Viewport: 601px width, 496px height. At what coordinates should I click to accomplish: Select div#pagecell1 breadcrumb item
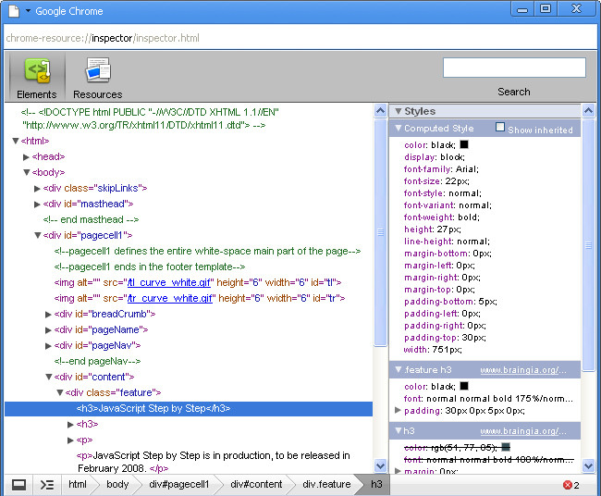tap(179, 485)
